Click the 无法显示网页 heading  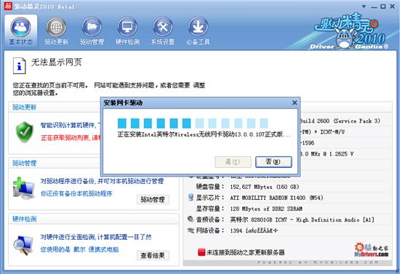pos(57,63)
